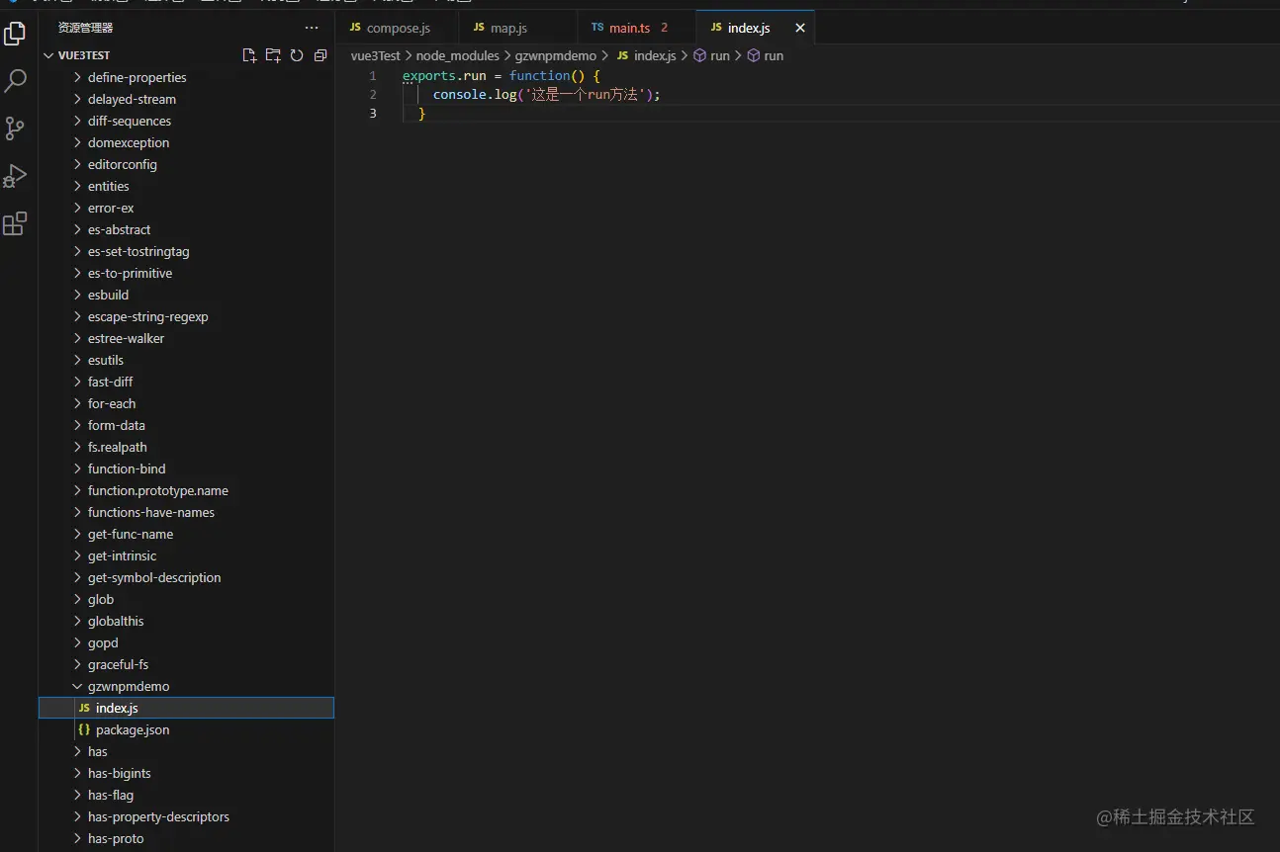Expand the define-properties folder
Image resolution: width=1280 pixels, height=852 pixels.
click(x=186, y=77)
